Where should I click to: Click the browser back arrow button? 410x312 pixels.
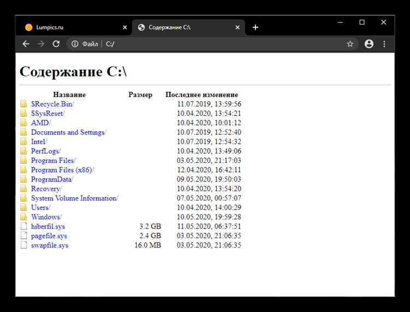pyautogui.click(x=26, y=44)
